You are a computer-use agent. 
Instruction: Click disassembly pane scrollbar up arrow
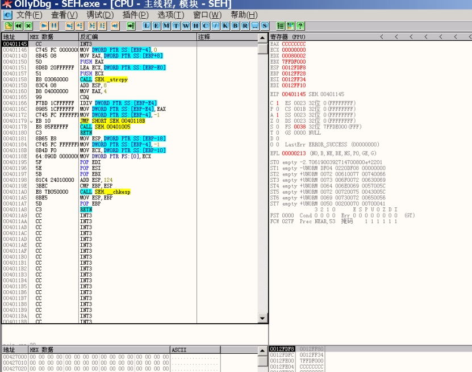262,38
